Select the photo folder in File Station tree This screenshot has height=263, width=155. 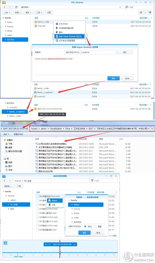(10, 31)
